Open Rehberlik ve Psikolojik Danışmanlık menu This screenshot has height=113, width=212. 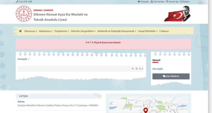[117, 31]
